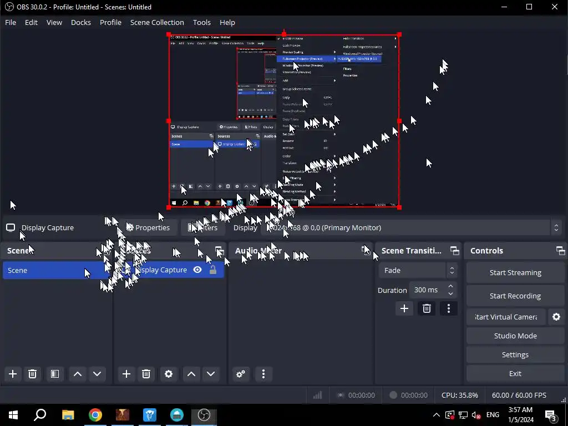Open the Scene Collection menu
Image resolution: width=568 pixels, height=426 pixels.
157,22
